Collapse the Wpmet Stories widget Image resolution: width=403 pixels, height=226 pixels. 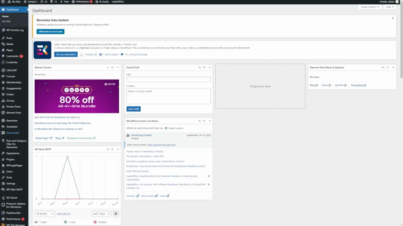[118, 67]
